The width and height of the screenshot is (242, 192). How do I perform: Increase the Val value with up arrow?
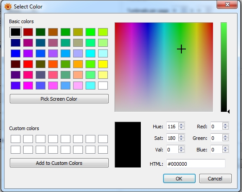(x=181, y=147)
